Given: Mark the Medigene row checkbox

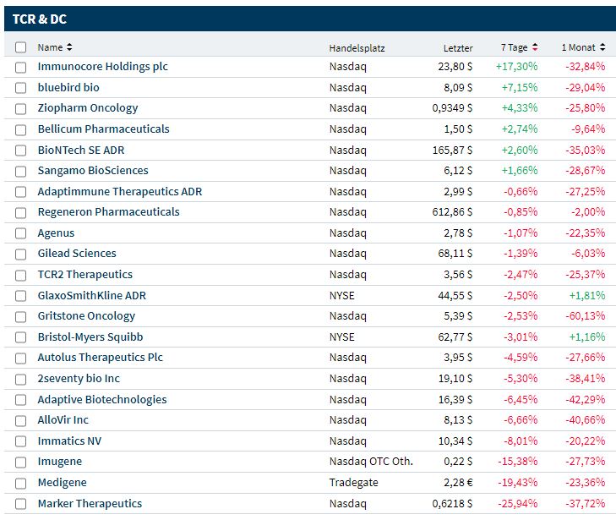Looking at the screenshot, I should [21, 483].
